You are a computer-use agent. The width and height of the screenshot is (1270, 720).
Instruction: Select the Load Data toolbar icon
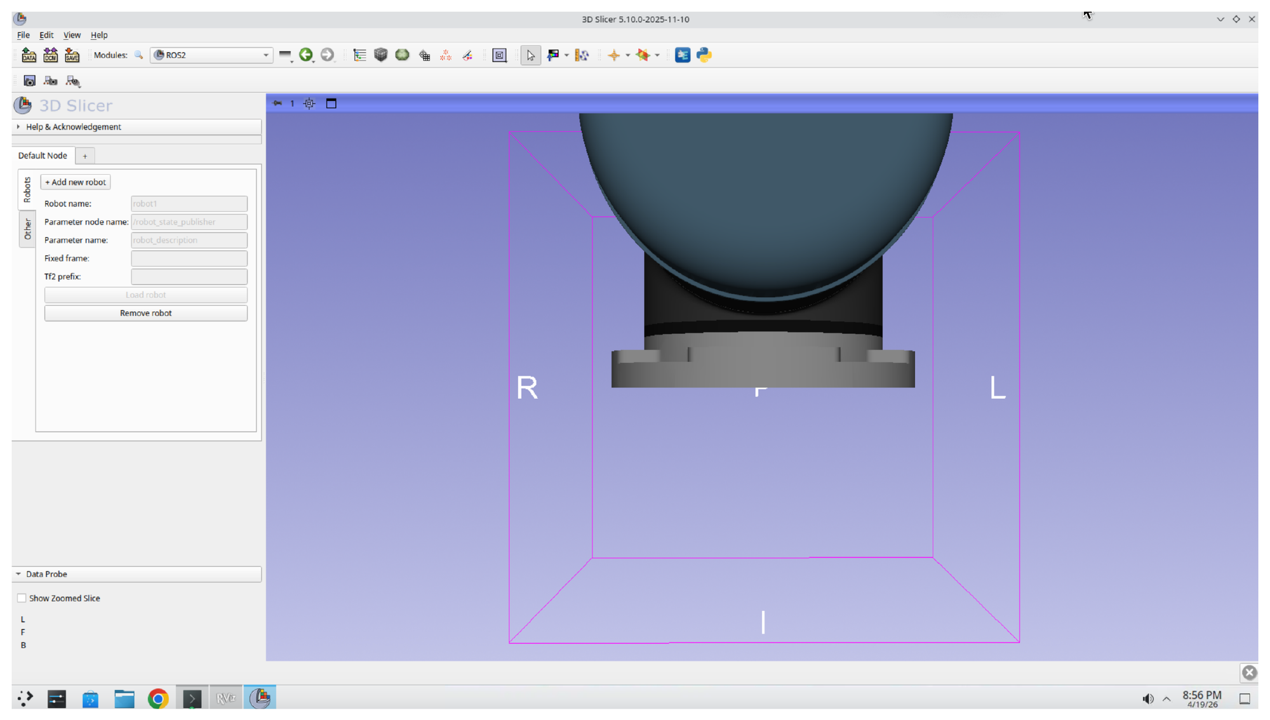(29, 55)
